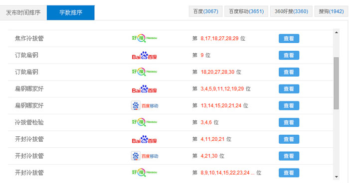The height and width of the screenshot is (183, 349).
Task: Click 查看 for 扁钢哪家好 Baidu row
Action: (289, 89)
